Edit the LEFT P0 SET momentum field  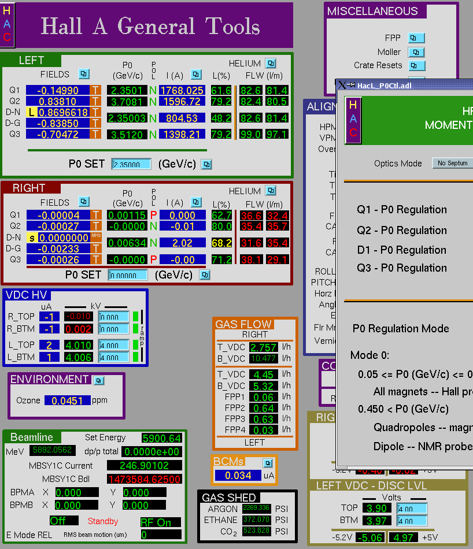tap(131, 164)
